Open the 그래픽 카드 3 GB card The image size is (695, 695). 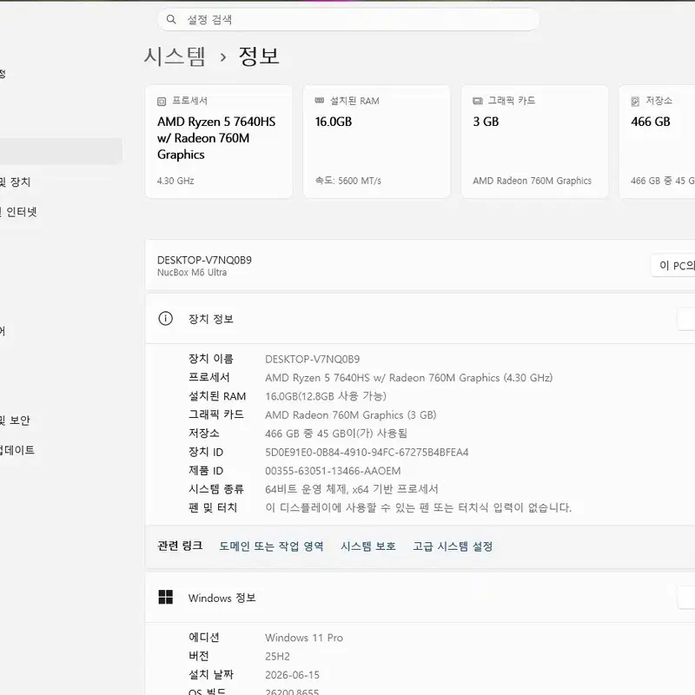(x=534, y=142)
